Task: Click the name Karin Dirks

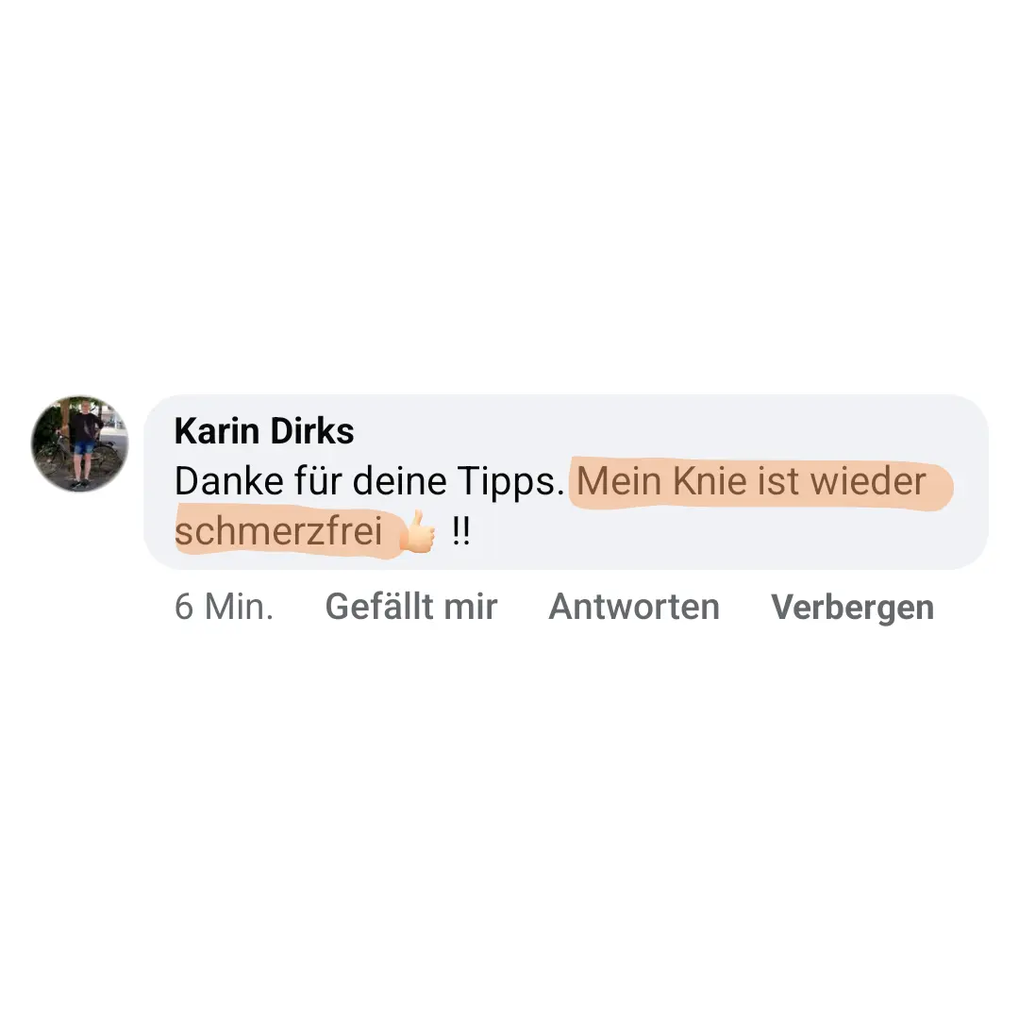Action: tap(264, 431)
